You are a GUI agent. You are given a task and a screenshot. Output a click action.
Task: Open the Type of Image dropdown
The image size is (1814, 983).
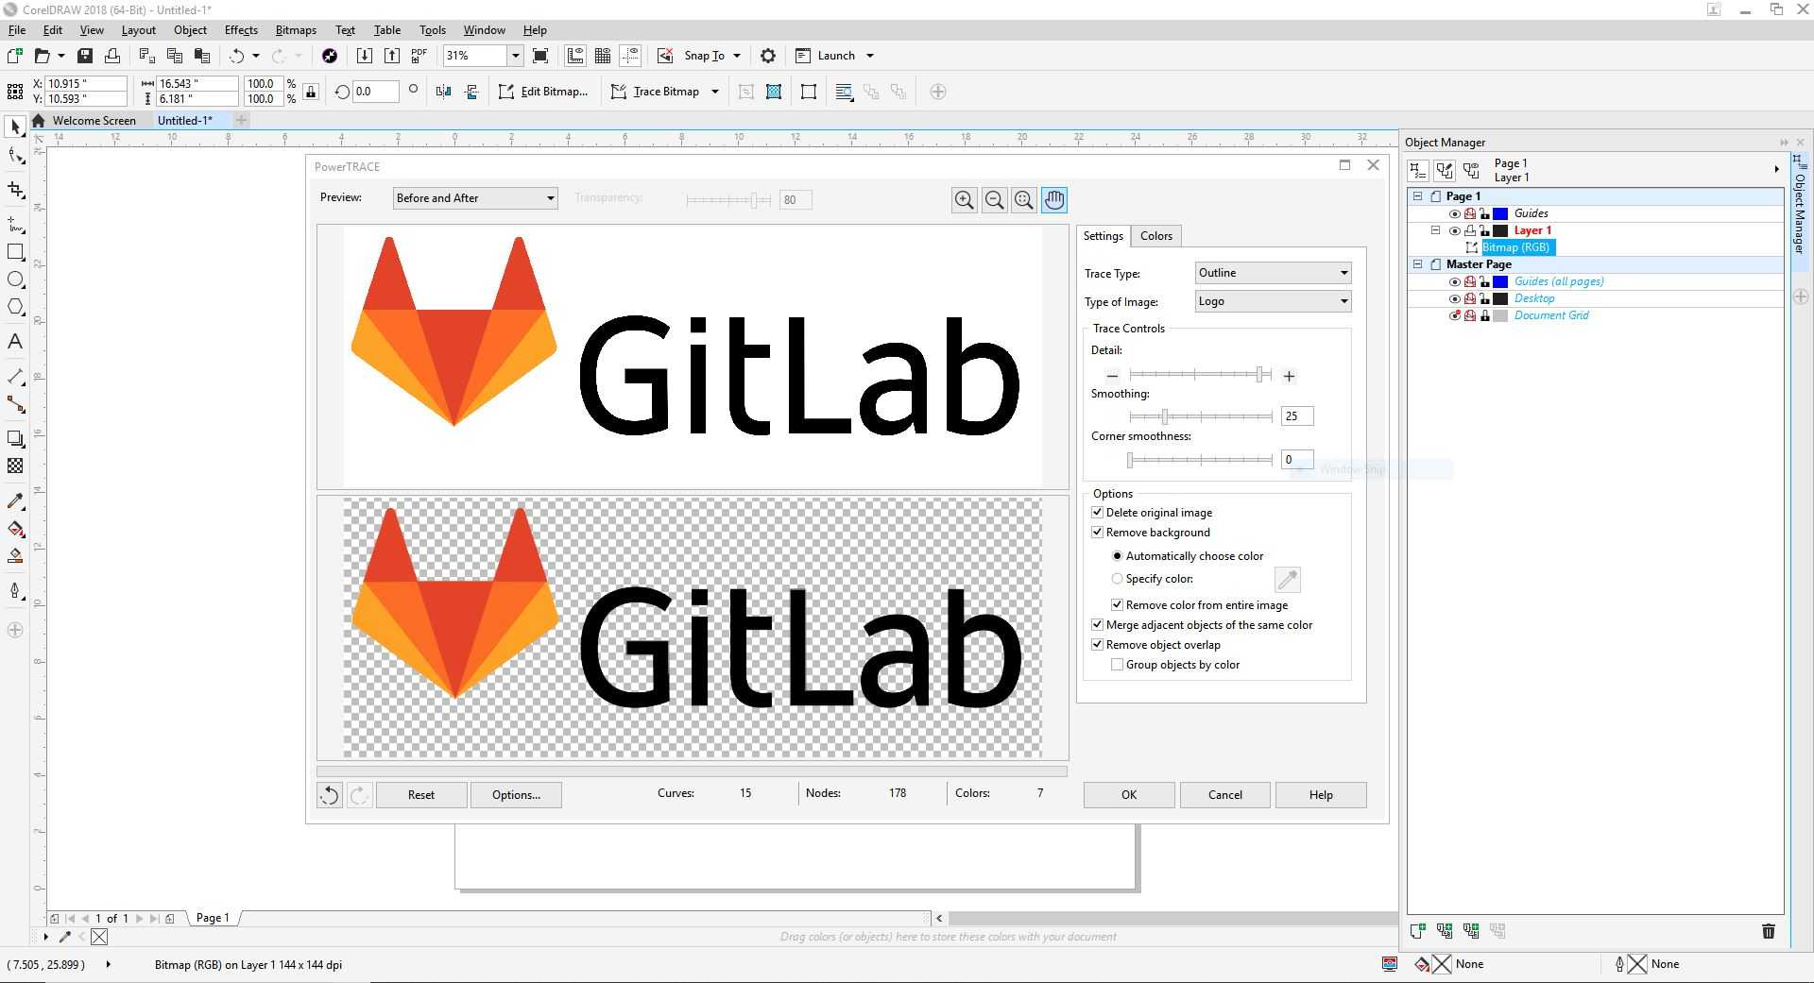(1273, 301)
